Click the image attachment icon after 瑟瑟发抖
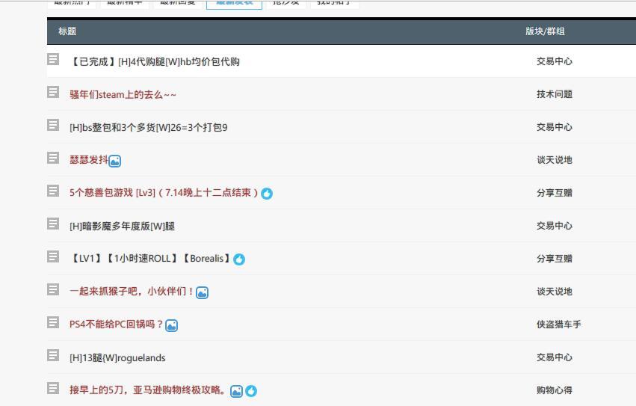636x406 pixels. [115, 162]
